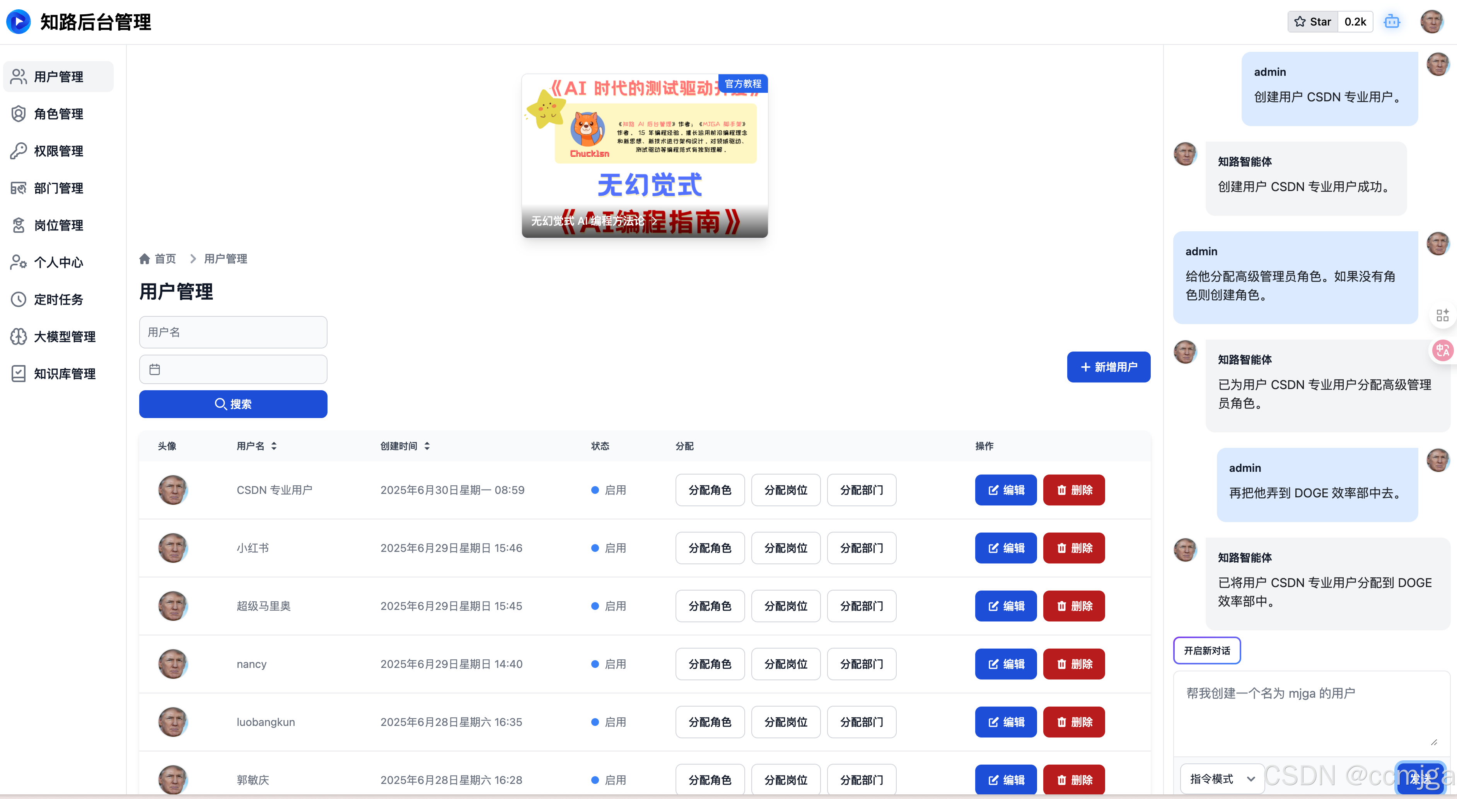The height and width of the screenshot is (799, 1457).
Task: Delete the 小红书 user
Action: [1073, 548]
